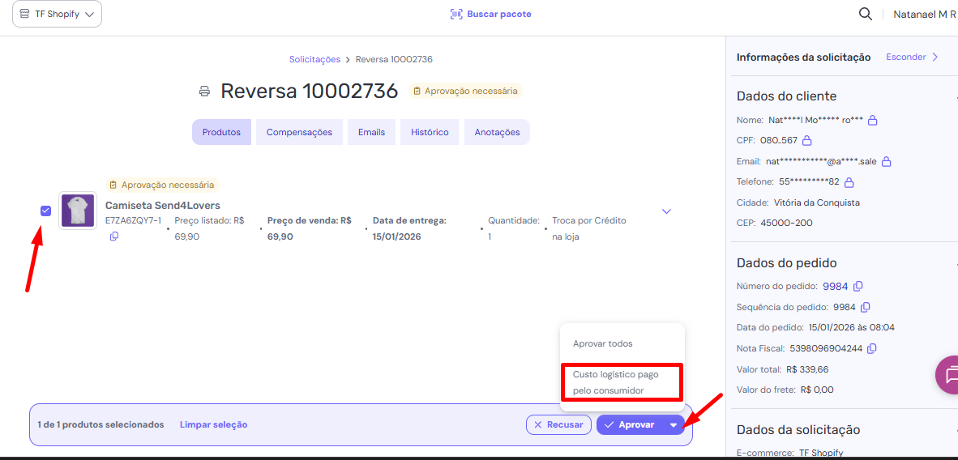
Task: Switch to the Compensações tab
Action: (x=299, y=132)
